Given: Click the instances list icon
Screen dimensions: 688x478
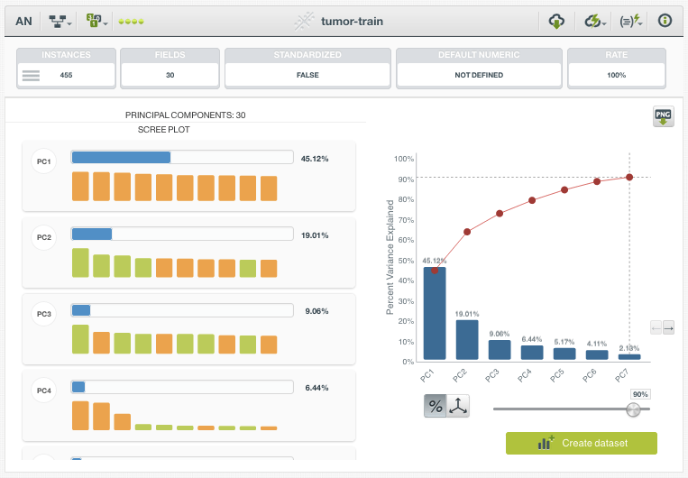Looking at the screenshot, I should point(31,76).
